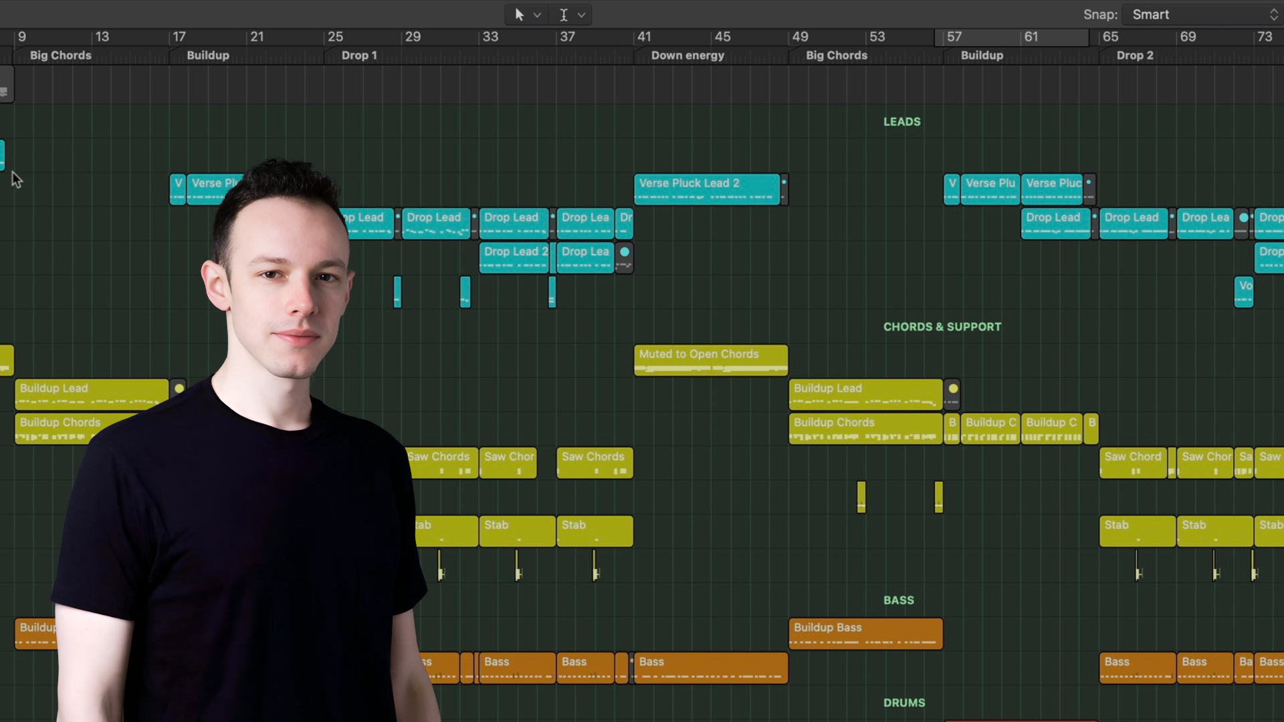
Task: Select the Muted to Open Chords region
Action: point(710,360)
